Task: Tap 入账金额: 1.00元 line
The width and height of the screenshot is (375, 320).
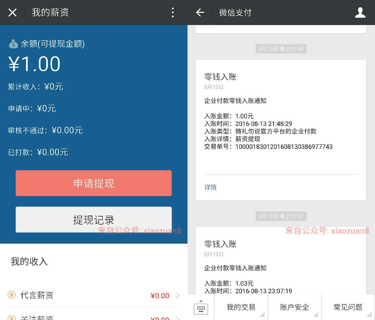Action: [x=229, y=116]
